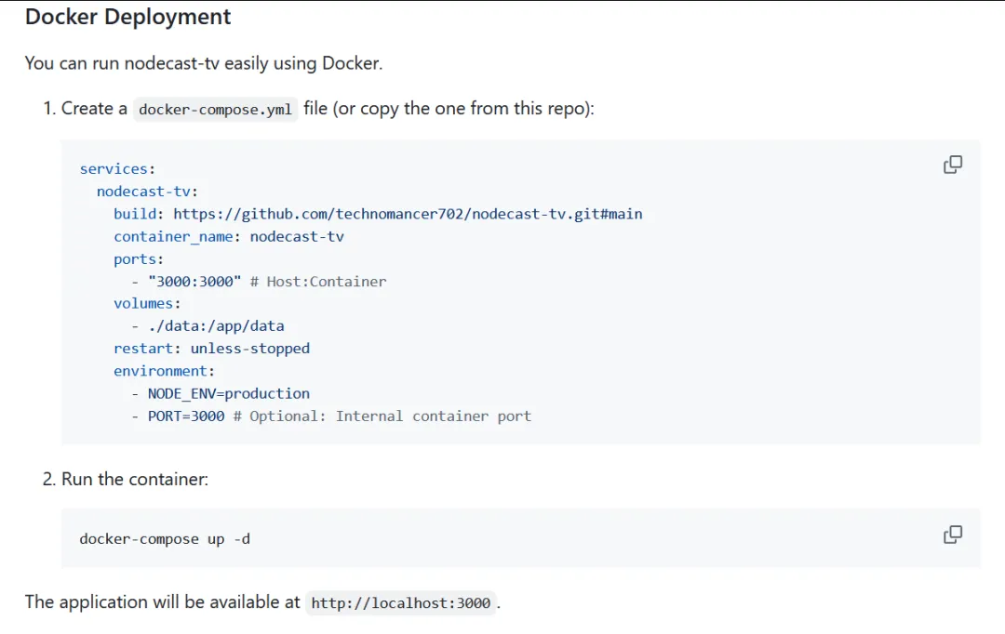
Task: Click the build GitHub URL line
Action: pos(378,214)
